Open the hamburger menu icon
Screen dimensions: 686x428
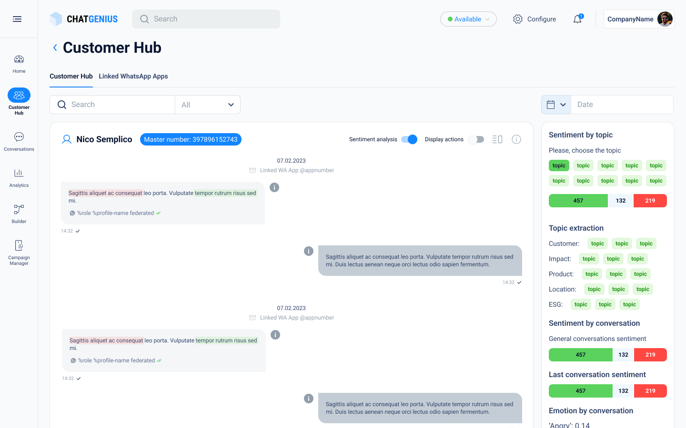coord(17,19)
